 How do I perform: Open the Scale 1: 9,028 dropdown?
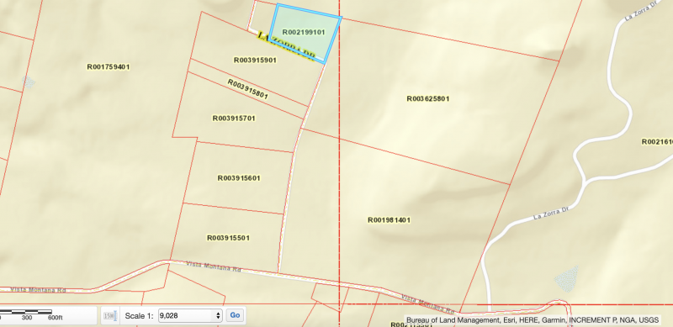[x=190, y=315]
